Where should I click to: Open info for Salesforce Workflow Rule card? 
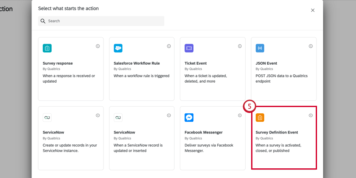(169, 46)
